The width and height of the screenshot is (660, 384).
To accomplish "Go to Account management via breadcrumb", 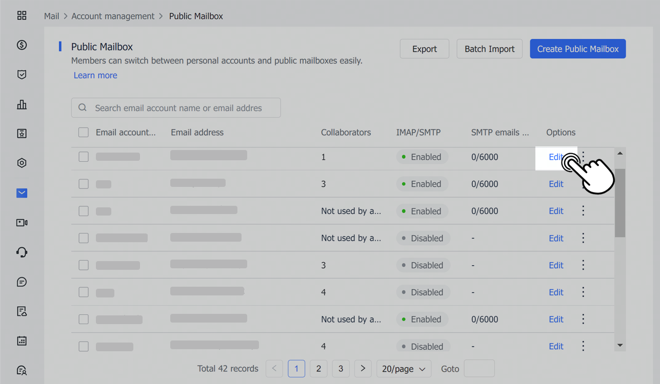I will 113,16.
